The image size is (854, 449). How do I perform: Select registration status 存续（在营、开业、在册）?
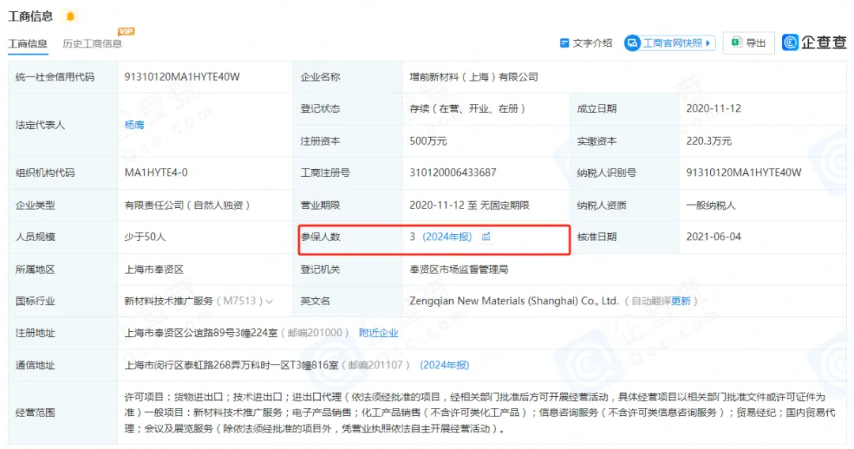[467, 109]
